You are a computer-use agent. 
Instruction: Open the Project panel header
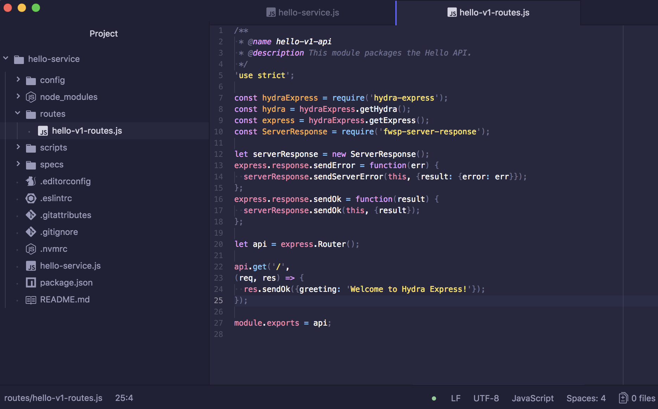coord(104,34)
